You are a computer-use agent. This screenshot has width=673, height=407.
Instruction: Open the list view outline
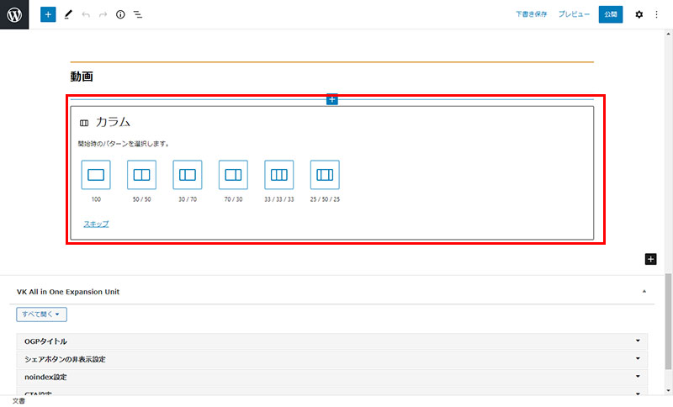pyautogui.click(x=138, y=14)
